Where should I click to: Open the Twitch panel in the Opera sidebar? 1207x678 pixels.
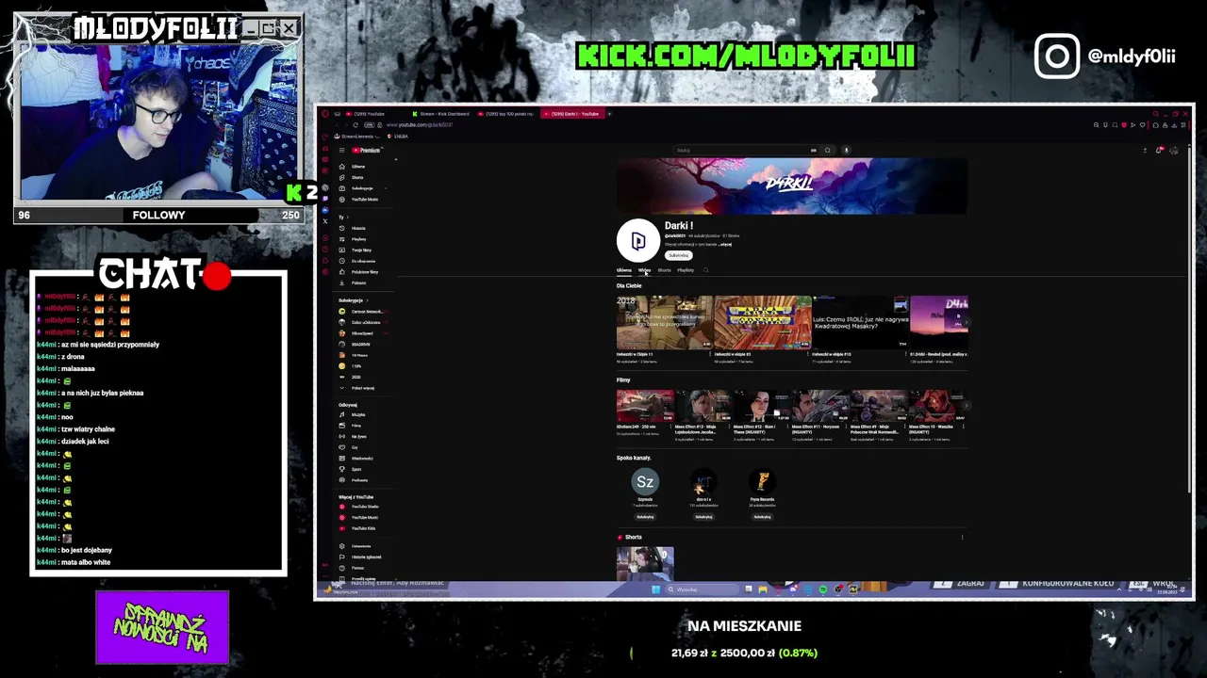pyautogui.click(x=325, y=200)
